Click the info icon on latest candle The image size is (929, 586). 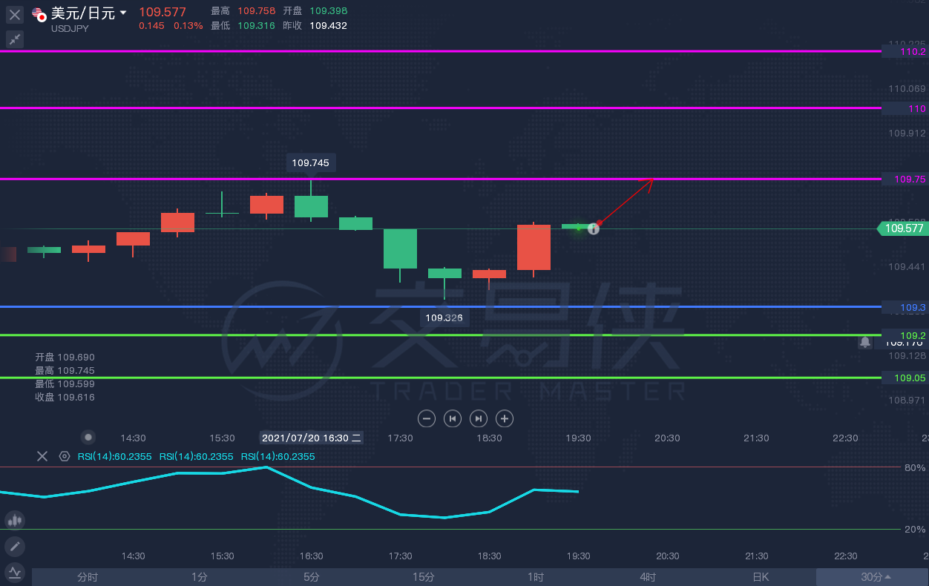593,228
